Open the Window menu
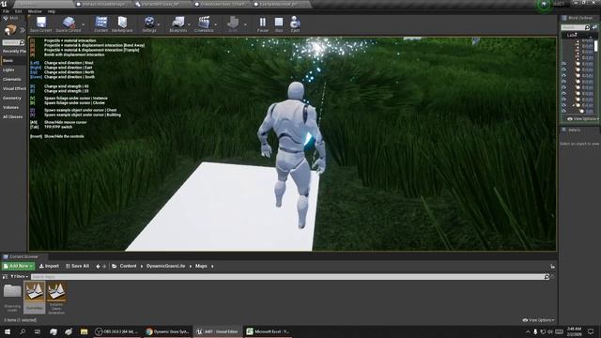Viewport: 601px width, 338px height. click(35, 11)
